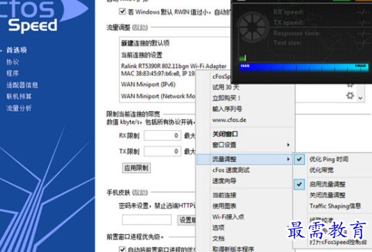Open 协议 in the sidebar
This screenshot has width=372, height=252.
[x=12, y=62]
